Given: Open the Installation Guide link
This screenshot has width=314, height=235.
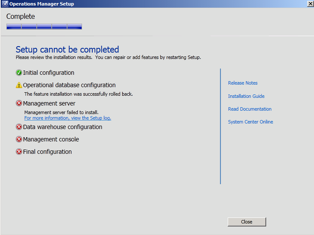Looking at the screenshot, I should click(x=246, y=96).
